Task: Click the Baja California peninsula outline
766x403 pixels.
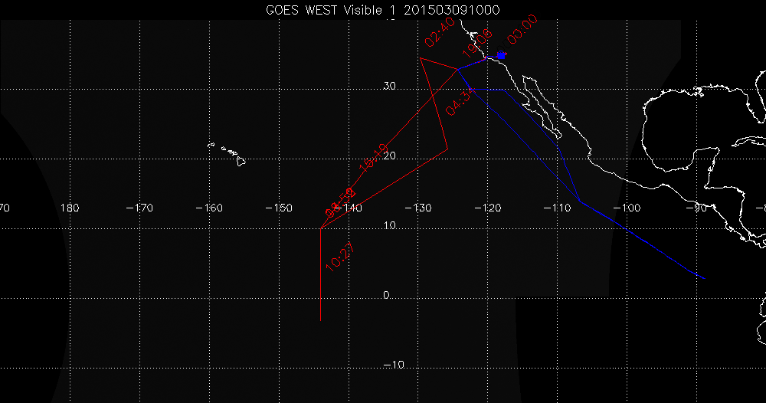Action: pyautogui.click(x=542, y=105)
